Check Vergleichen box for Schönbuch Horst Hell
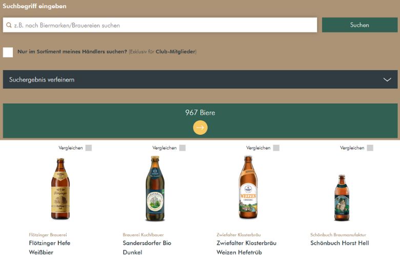 click(x=370, y=148)
